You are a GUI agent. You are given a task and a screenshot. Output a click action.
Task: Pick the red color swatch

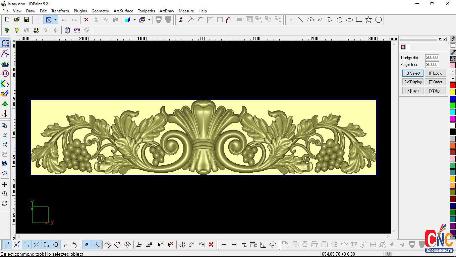453,85
